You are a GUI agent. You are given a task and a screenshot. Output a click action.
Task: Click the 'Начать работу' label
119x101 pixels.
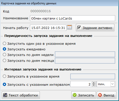click(x=16, y=28)
